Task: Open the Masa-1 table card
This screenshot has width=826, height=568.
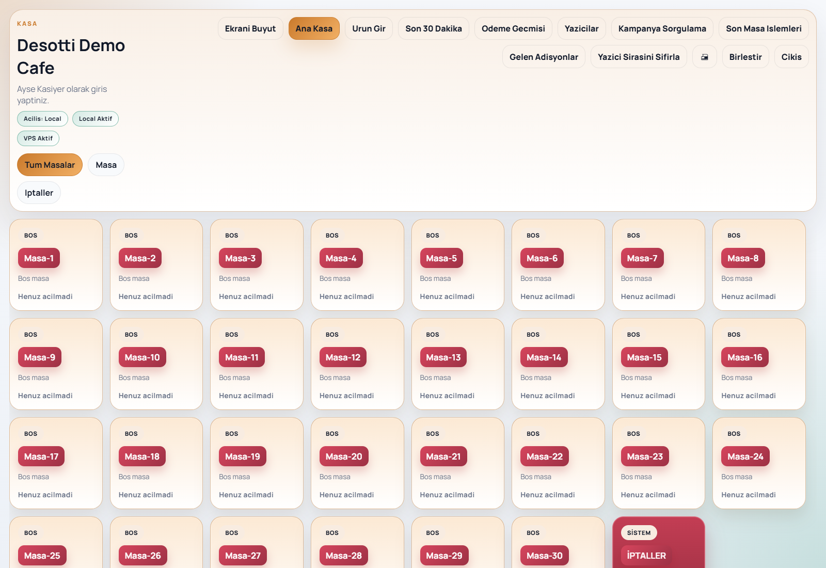Action: 56,265
